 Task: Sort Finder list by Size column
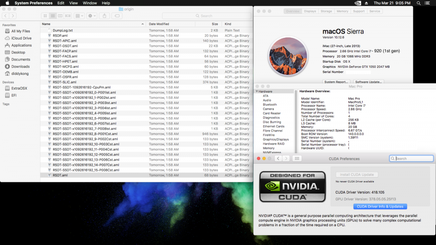(208, 24)
